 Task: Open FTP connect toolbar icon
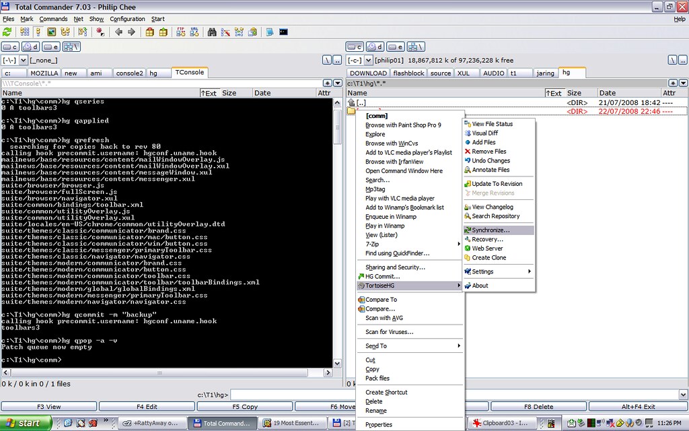click(x=180, y=32)
